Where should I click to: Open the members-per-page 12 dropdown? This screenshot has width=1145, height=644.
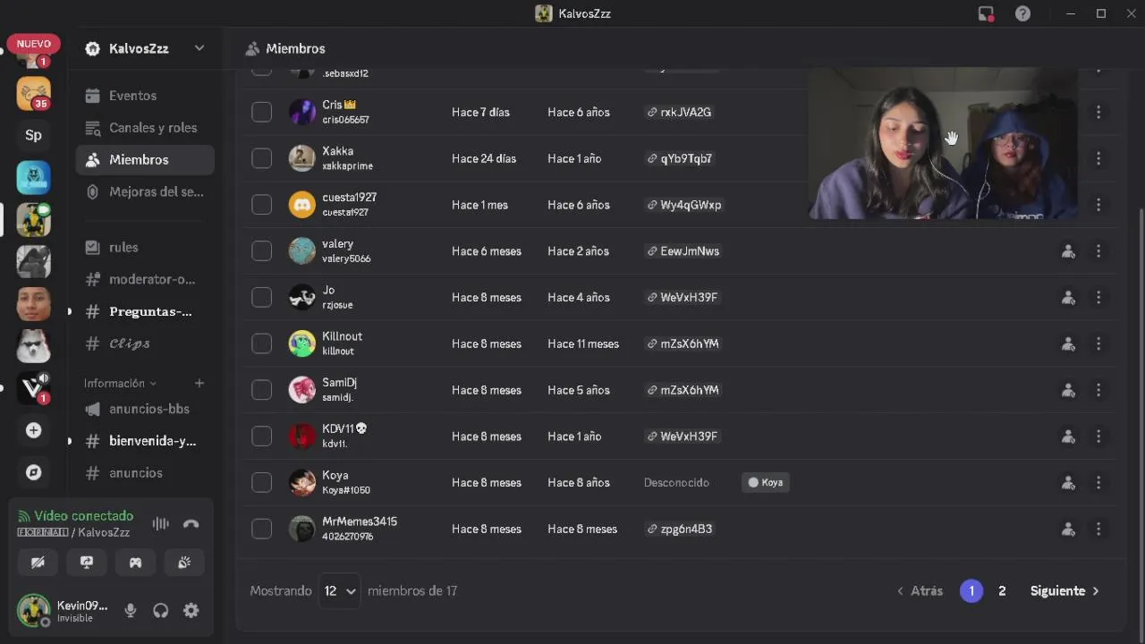pos(340,591)
